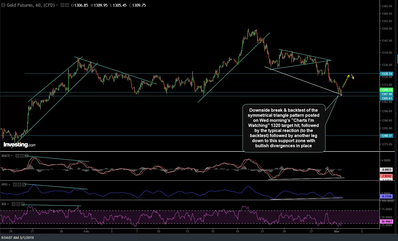Hide the PPO indicator with eye icon
Screen dimensions: 398x241
click(x=15, y=185)
